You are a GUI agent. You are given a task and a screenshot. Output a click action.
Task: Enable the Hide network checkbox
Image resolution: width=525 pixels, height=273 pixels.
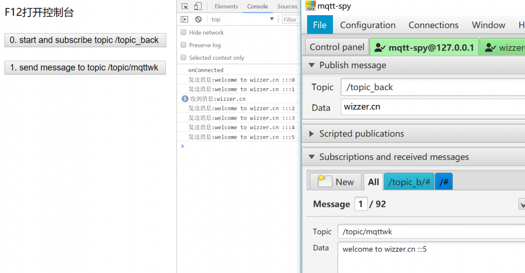coord(183,33)
